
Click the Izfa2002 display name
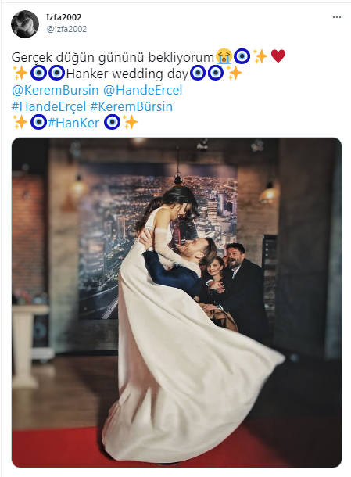coord(63,17)
